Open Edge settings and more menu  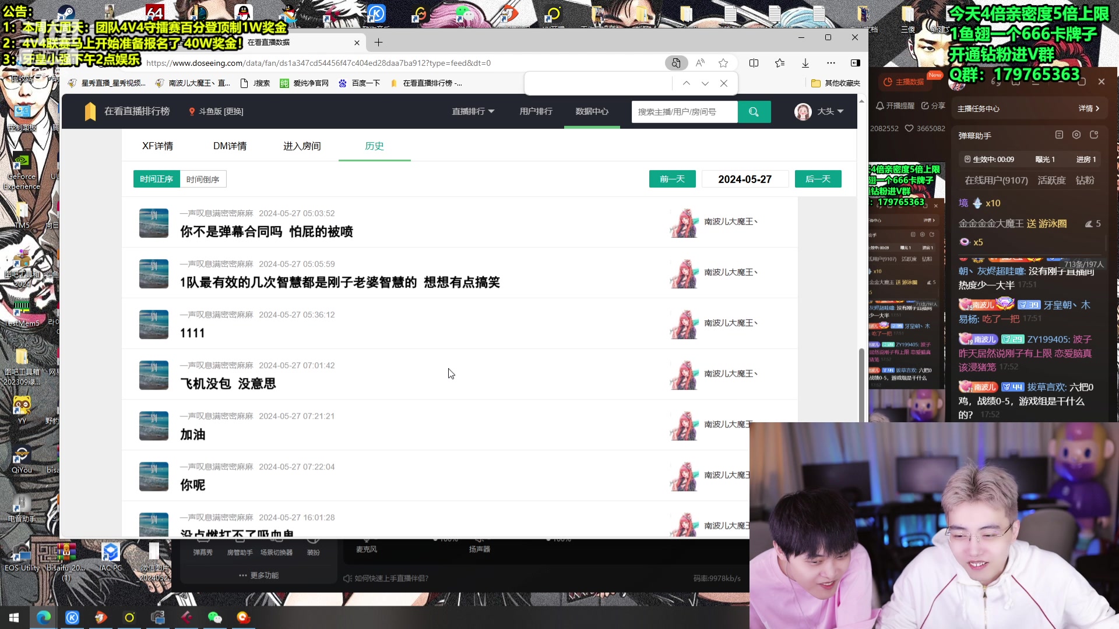click(x=831, y=63)
